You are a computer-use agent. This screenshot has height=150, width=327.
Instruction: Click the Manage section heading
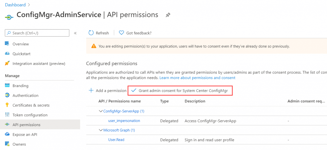click(12, 76)
